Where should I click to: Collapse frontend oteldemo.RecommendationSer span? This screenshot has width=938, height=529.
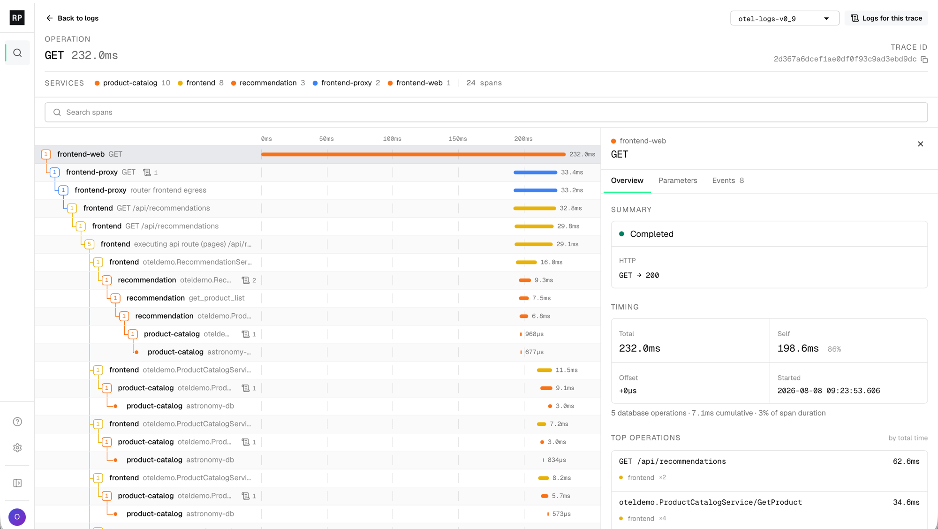pos(98,262)
